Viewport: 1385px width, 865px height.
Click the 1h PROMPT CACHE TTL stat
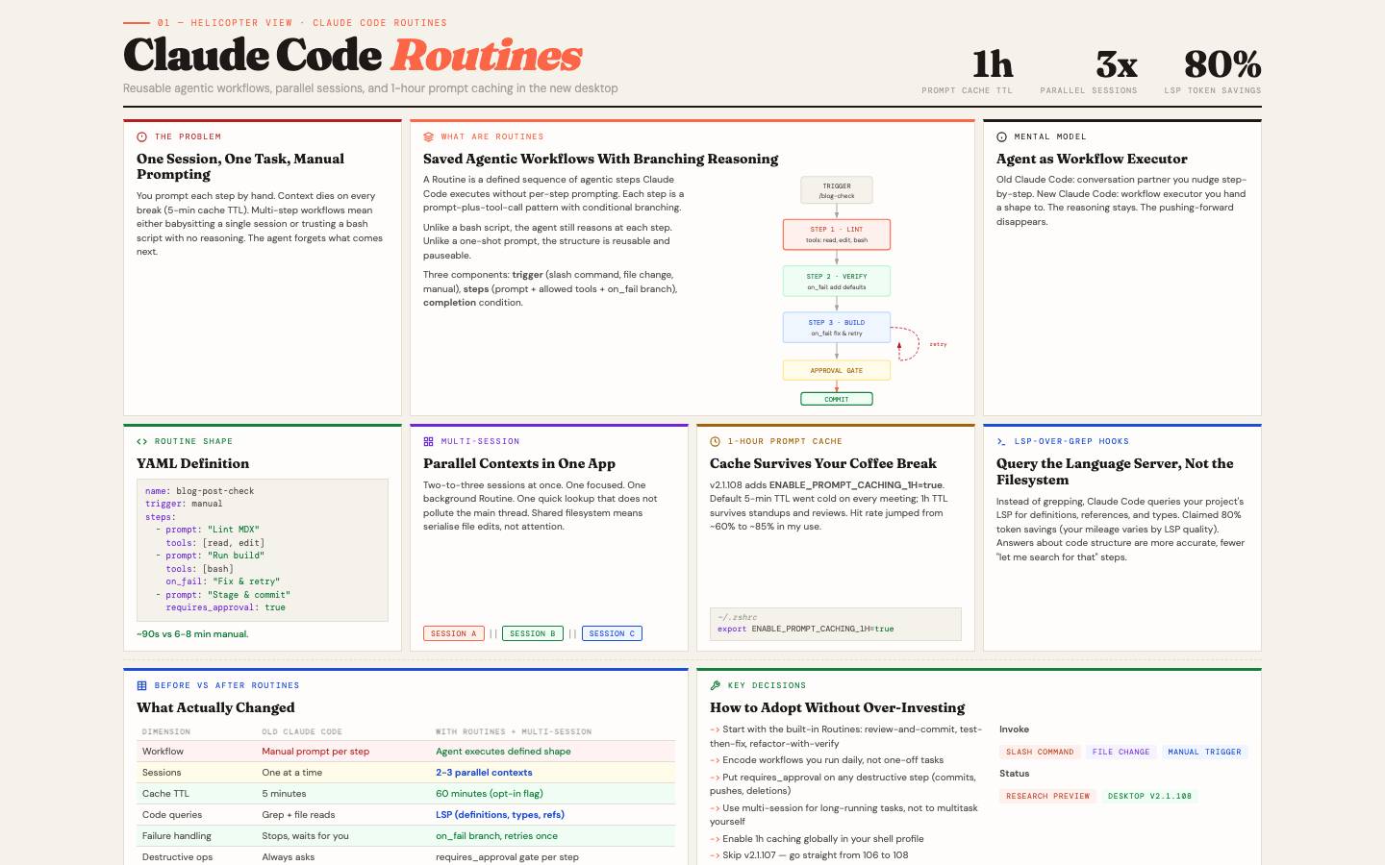coord(968,71)
